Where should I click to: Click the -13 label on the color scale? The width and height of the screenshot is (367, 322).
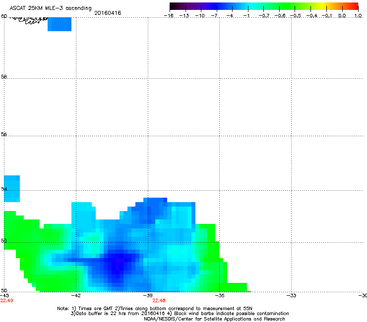(184, 16)
